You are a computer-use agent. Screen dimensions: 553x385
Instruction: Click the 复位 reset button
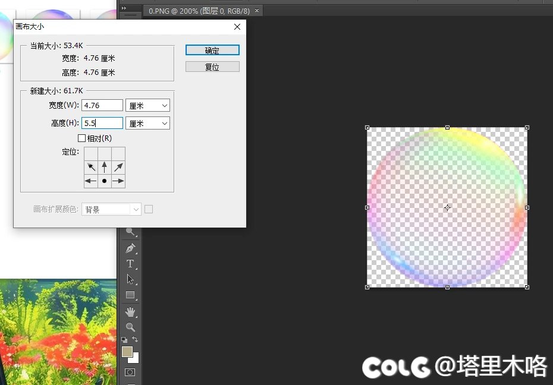[212, 67]
